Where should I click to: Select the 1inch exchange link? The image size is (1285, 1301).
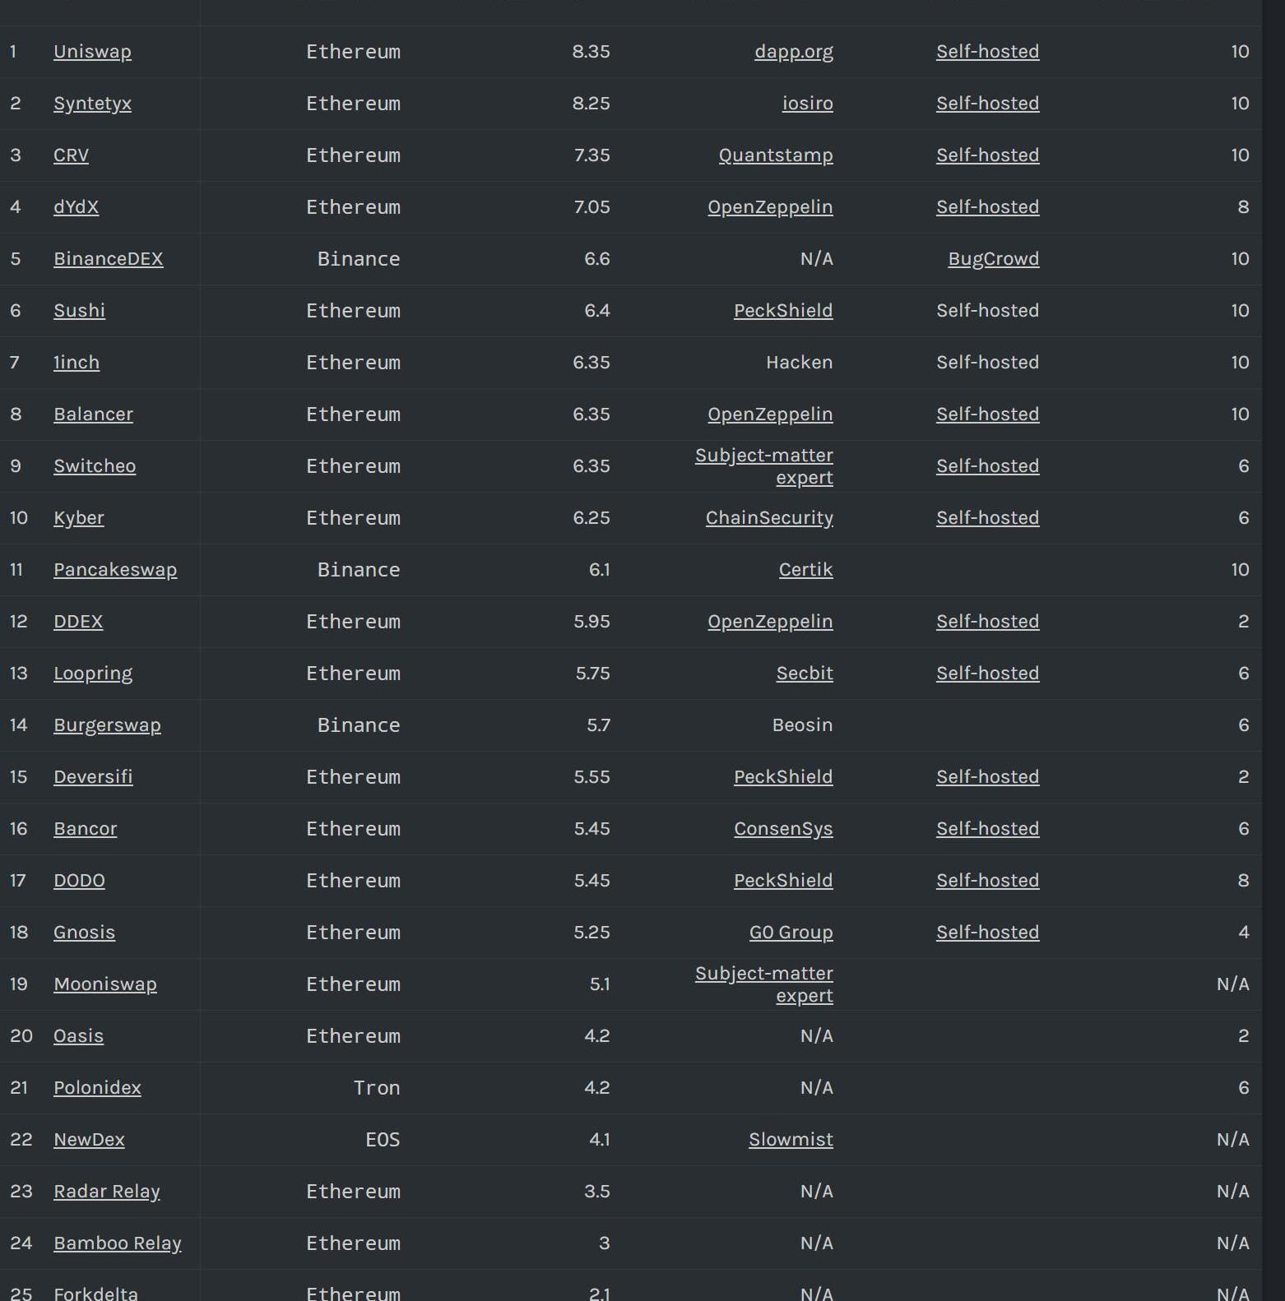point(77,363)
